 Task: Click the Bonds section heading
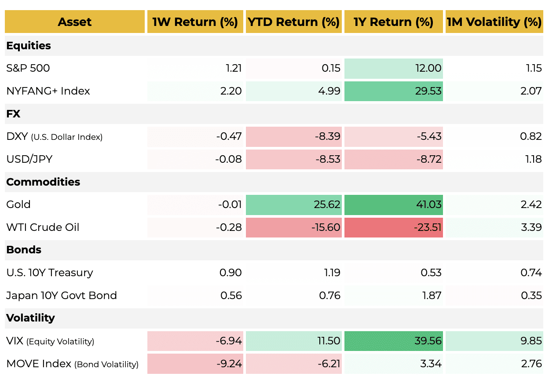[24, 250]
